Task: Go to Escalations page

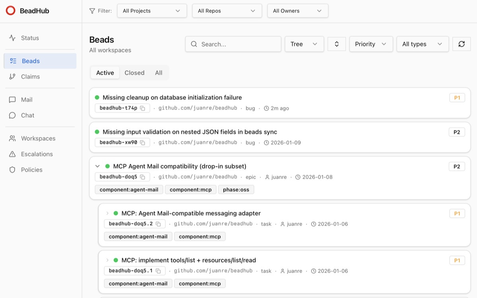Action: [37, 154]
